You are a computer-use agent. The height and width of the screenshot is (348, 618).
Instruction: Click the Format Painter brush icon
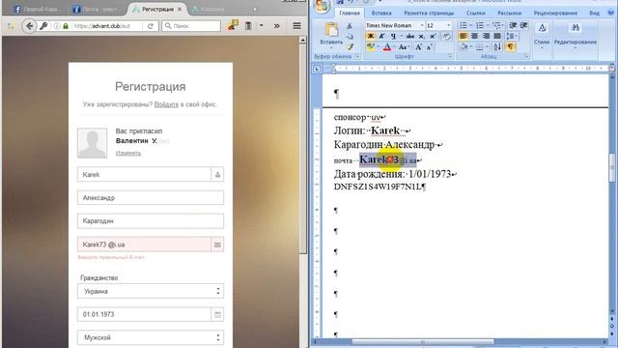[350, 47]
